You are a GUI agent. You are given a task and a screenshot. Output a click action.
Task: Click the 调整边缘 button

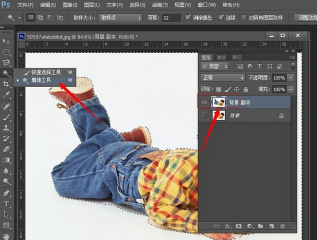point(305,17)
